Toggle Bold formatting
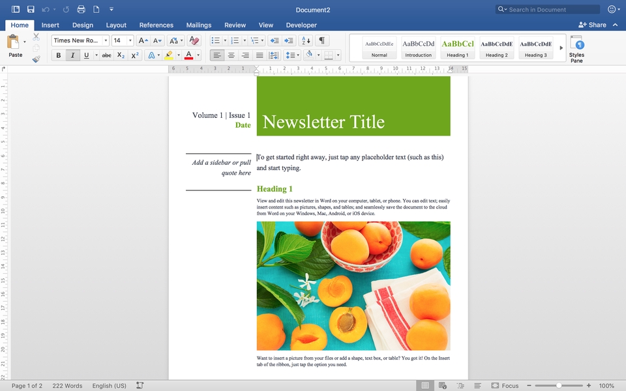This screenshot has width=626, height=391. (x=58, y=55)
